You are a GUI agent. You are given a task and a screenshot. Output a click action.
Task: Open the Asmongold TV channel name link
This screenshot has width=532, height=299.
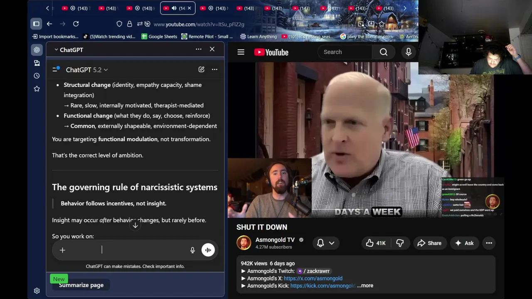point(275,240)
